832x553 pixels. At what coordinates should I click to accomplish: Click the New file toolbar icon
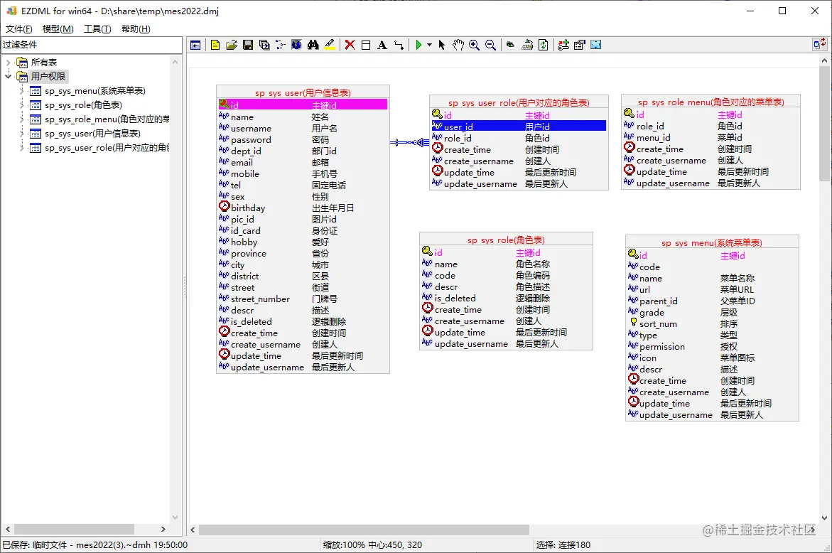pos(215,45)
